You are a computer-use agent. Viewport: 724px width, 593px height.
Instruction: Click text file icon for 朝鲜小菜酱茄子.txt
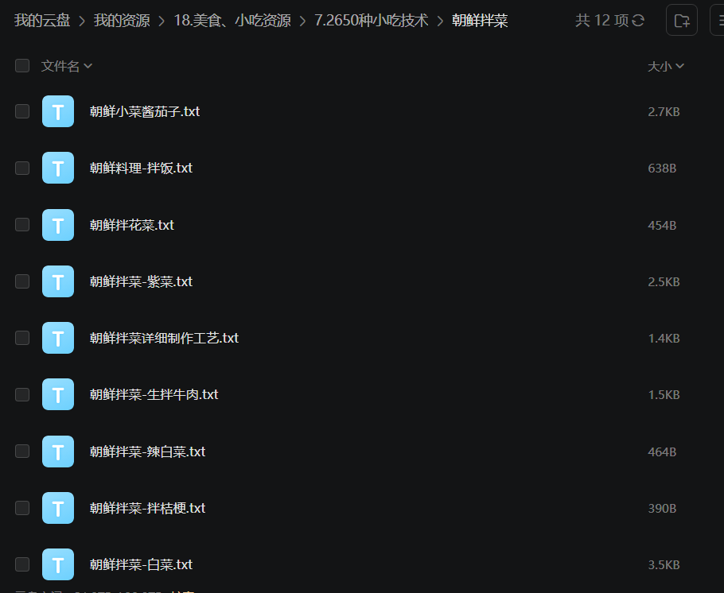click(x=58, y=111)
